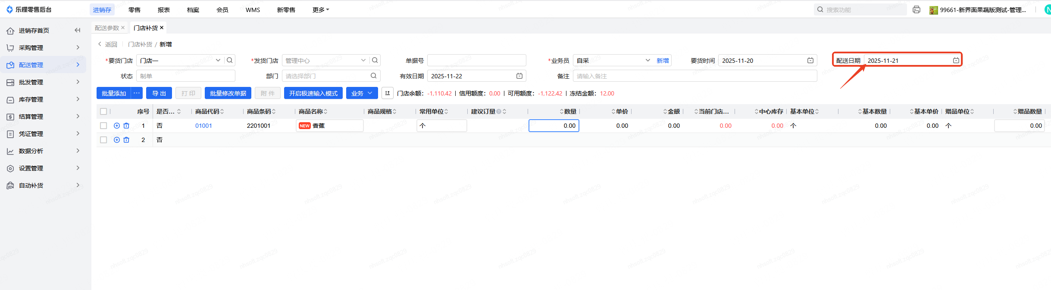Image resolution: width=1051 pixels, height=290 pixels.
Task: Check the checkbox for row 1
Action: 103,126
